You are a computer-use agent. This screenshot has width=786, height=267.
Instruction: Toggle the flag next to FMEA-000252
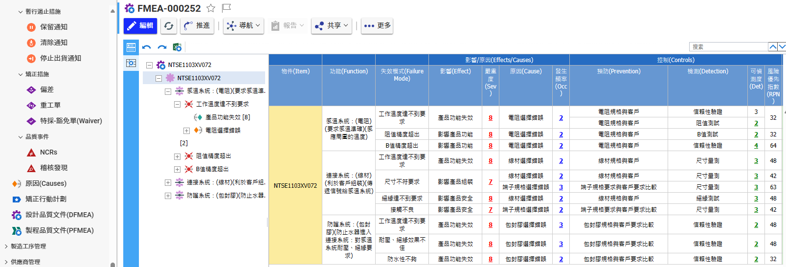pyautogui.click(x=226, y=8)
